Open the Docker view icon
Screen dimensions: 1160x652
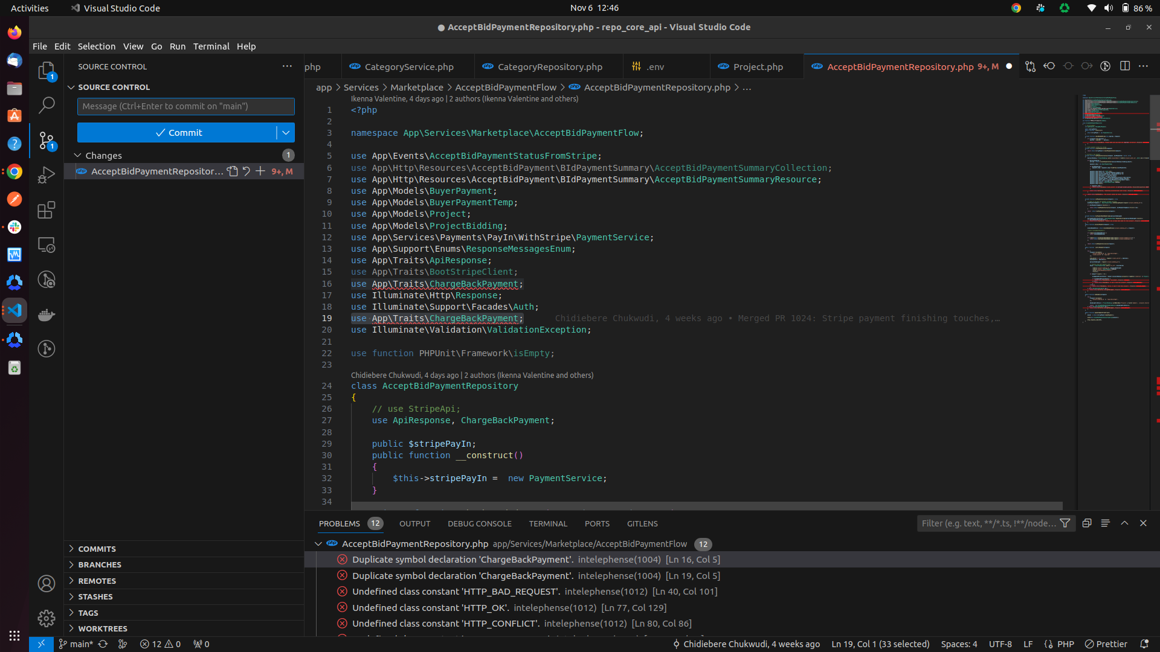pyautogui.click(x=47, y=315)
